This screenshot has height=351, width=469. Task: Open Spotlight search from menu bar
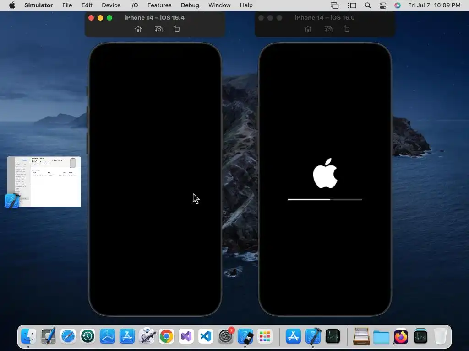click(x=368, y=5)
